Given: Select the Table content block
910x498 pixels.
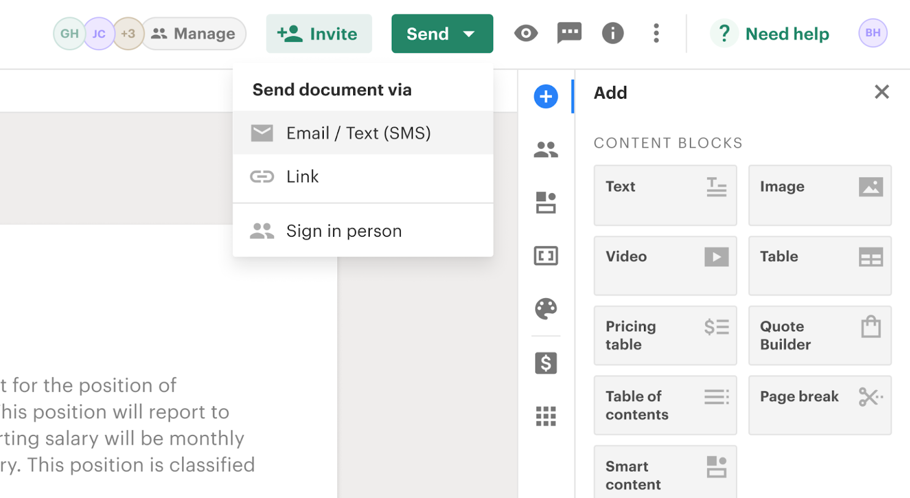Looking at the screenshot, I should click(x=820, y=265).
